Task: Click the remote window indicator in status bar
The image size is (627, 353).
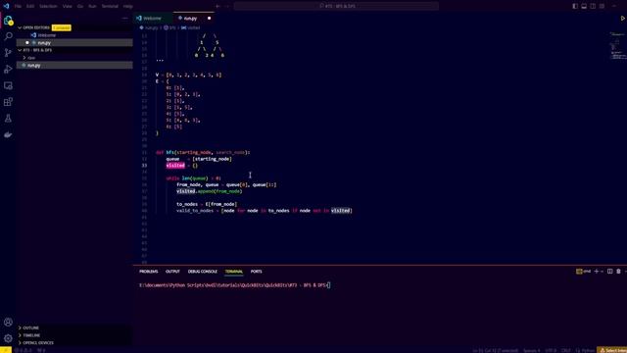Action: [6, 350]
